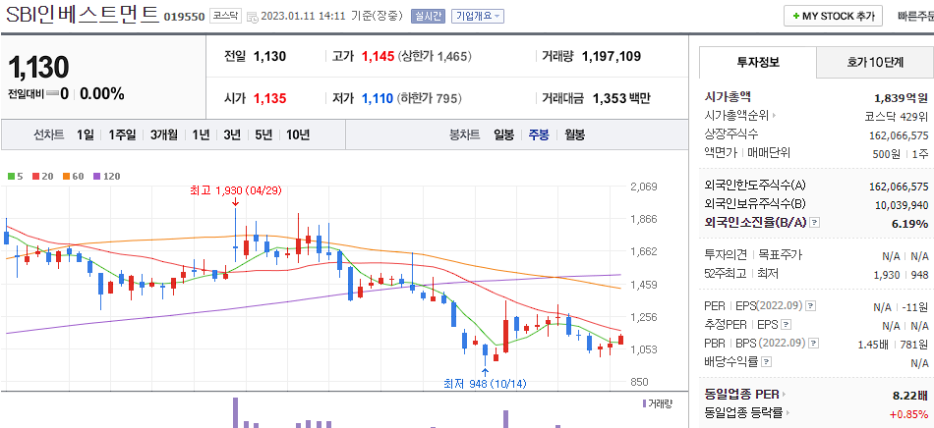Viewport: 934px width, 428px height.
Task: Expand the 동일업종 PER arrow
Action: pyautogui.click(x=784, y=394)
